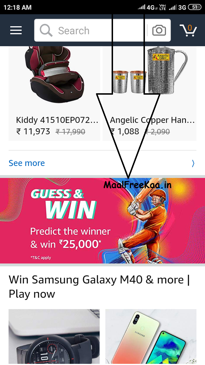Tap the ₹ 11,973 price of the car seat
Viewport: 205px width, 365px height.
33,131
